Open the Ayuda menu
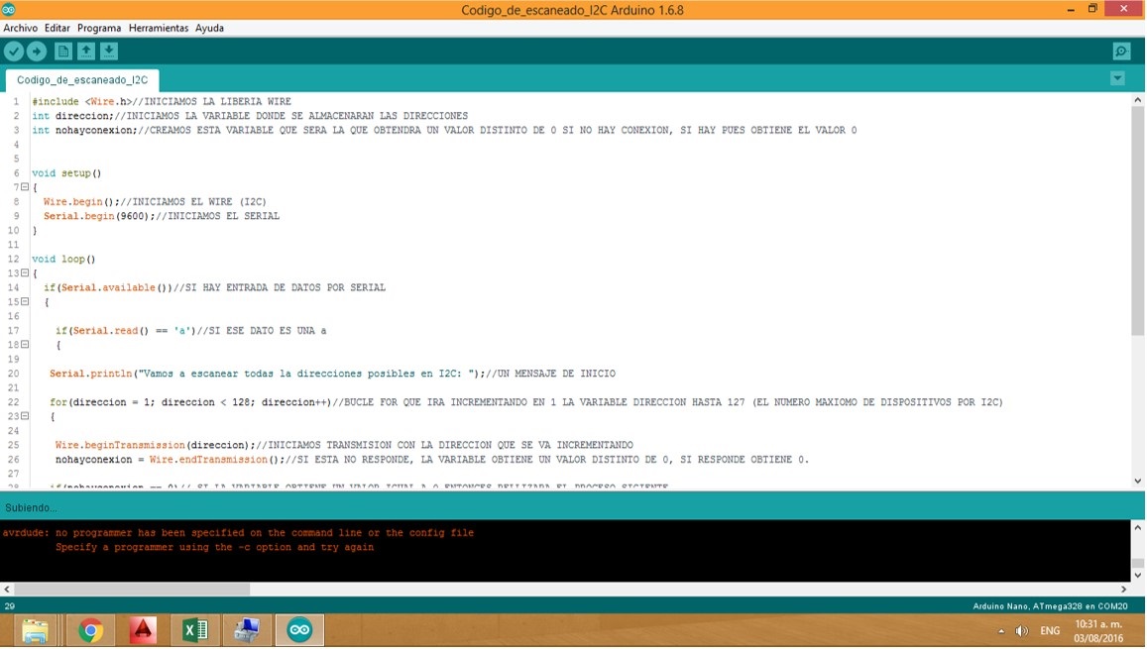1147x649 pixels. [x=209, y=28]
